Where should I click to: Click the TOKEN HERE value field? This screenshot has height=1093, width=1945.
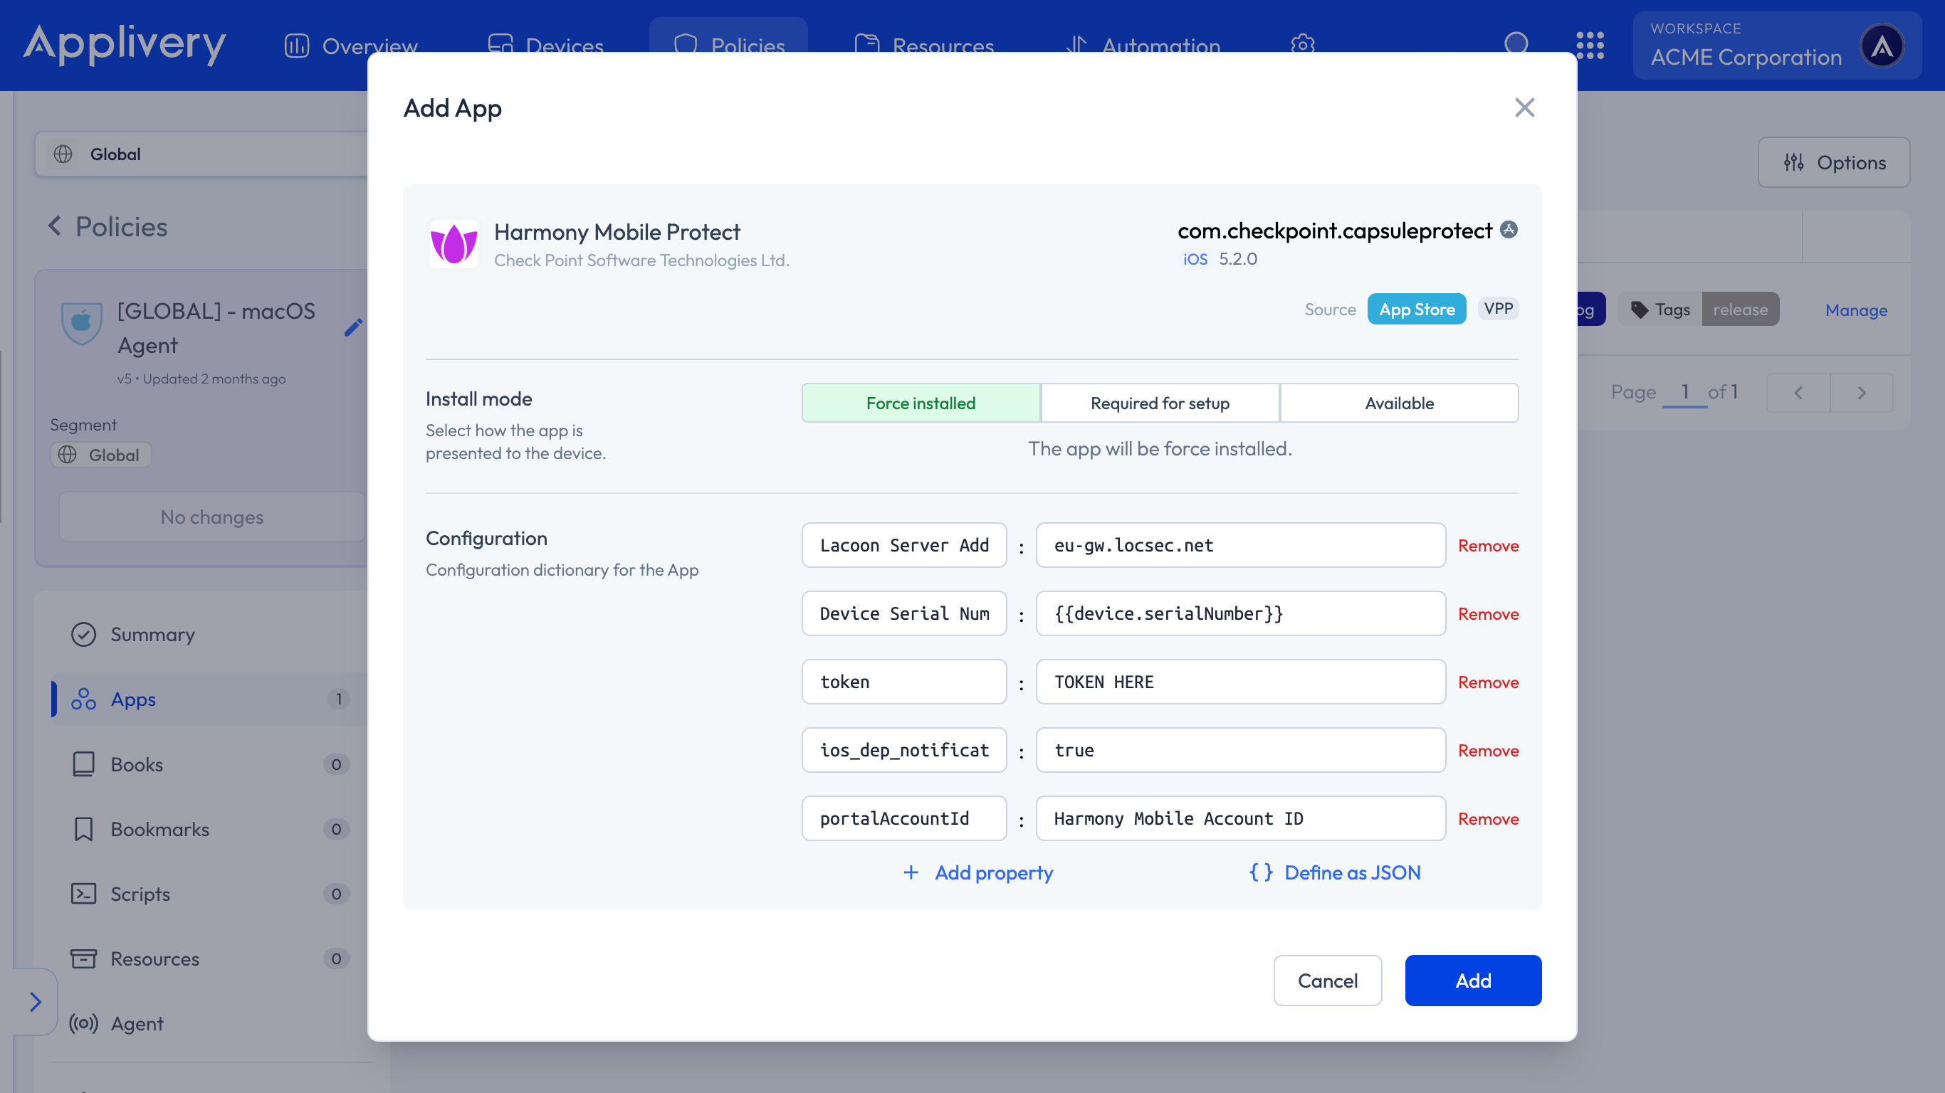tap(1239, 682)
